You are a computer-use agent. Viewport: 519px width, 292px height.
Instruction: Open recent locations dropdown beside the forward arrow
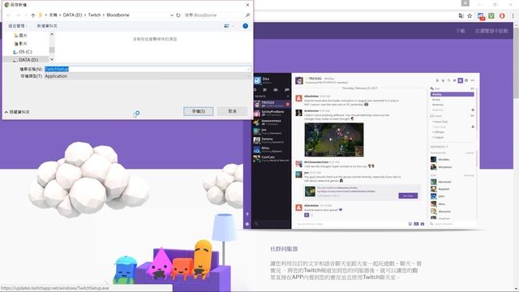tap(25, 15)
